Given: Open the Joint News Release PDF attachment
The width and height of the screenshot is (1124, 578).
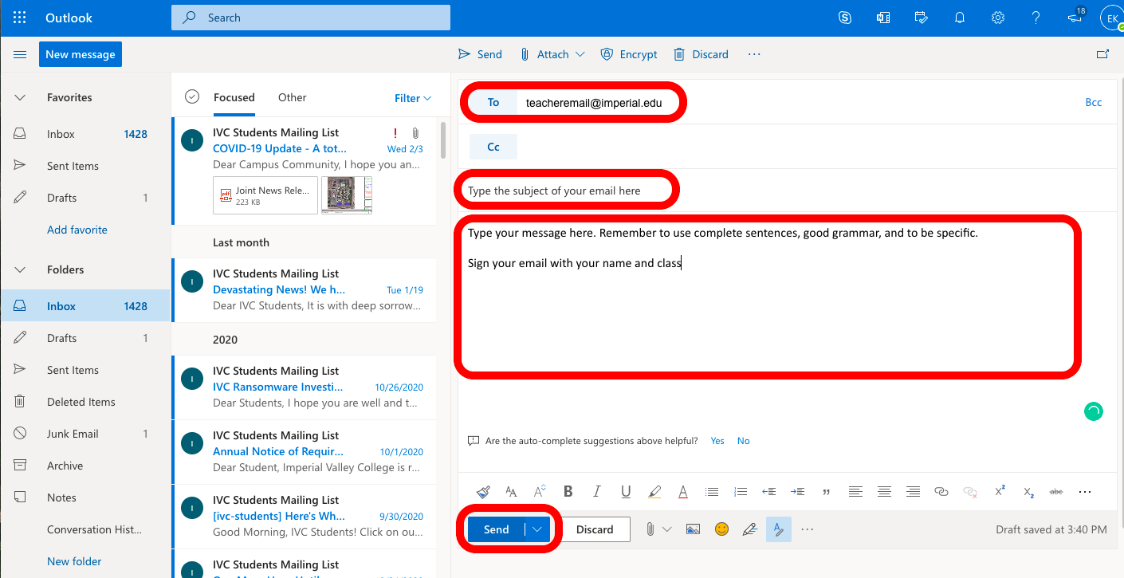Looking at the screenshot, I should [x=265, y=195].
